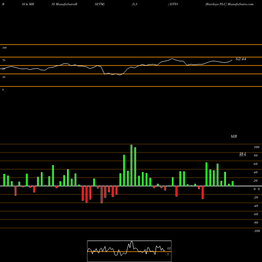Click the mini overview chart thumbnail
Viewport: 262px width, 262px height.
click(x=129, y=251)
